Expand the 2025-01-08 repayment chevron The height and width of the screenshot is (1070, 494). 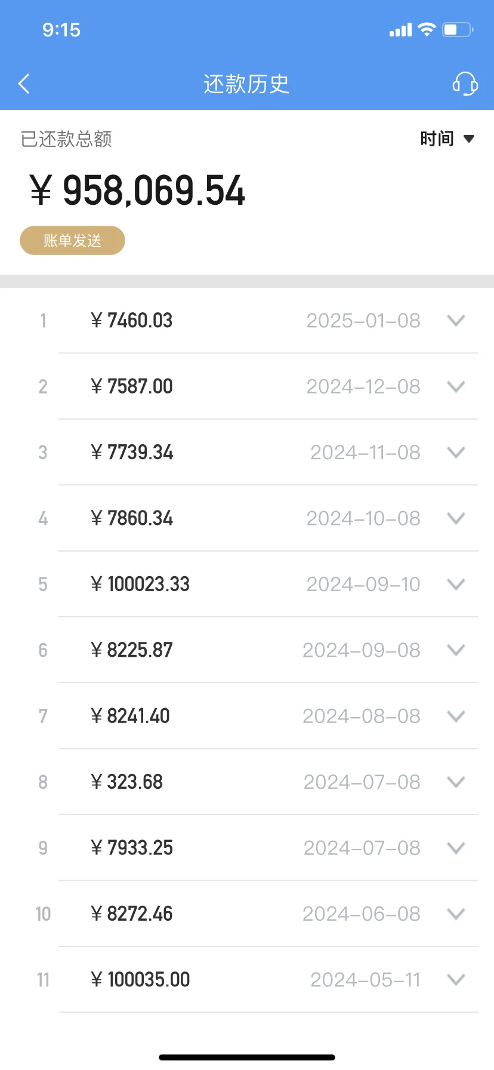[456, 321]
